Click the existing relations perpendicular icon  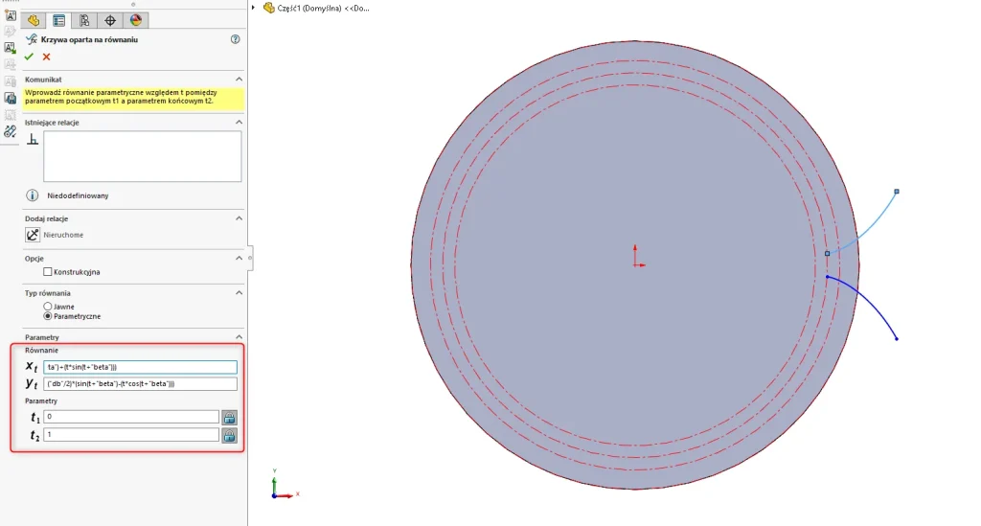tap(33, 140)
